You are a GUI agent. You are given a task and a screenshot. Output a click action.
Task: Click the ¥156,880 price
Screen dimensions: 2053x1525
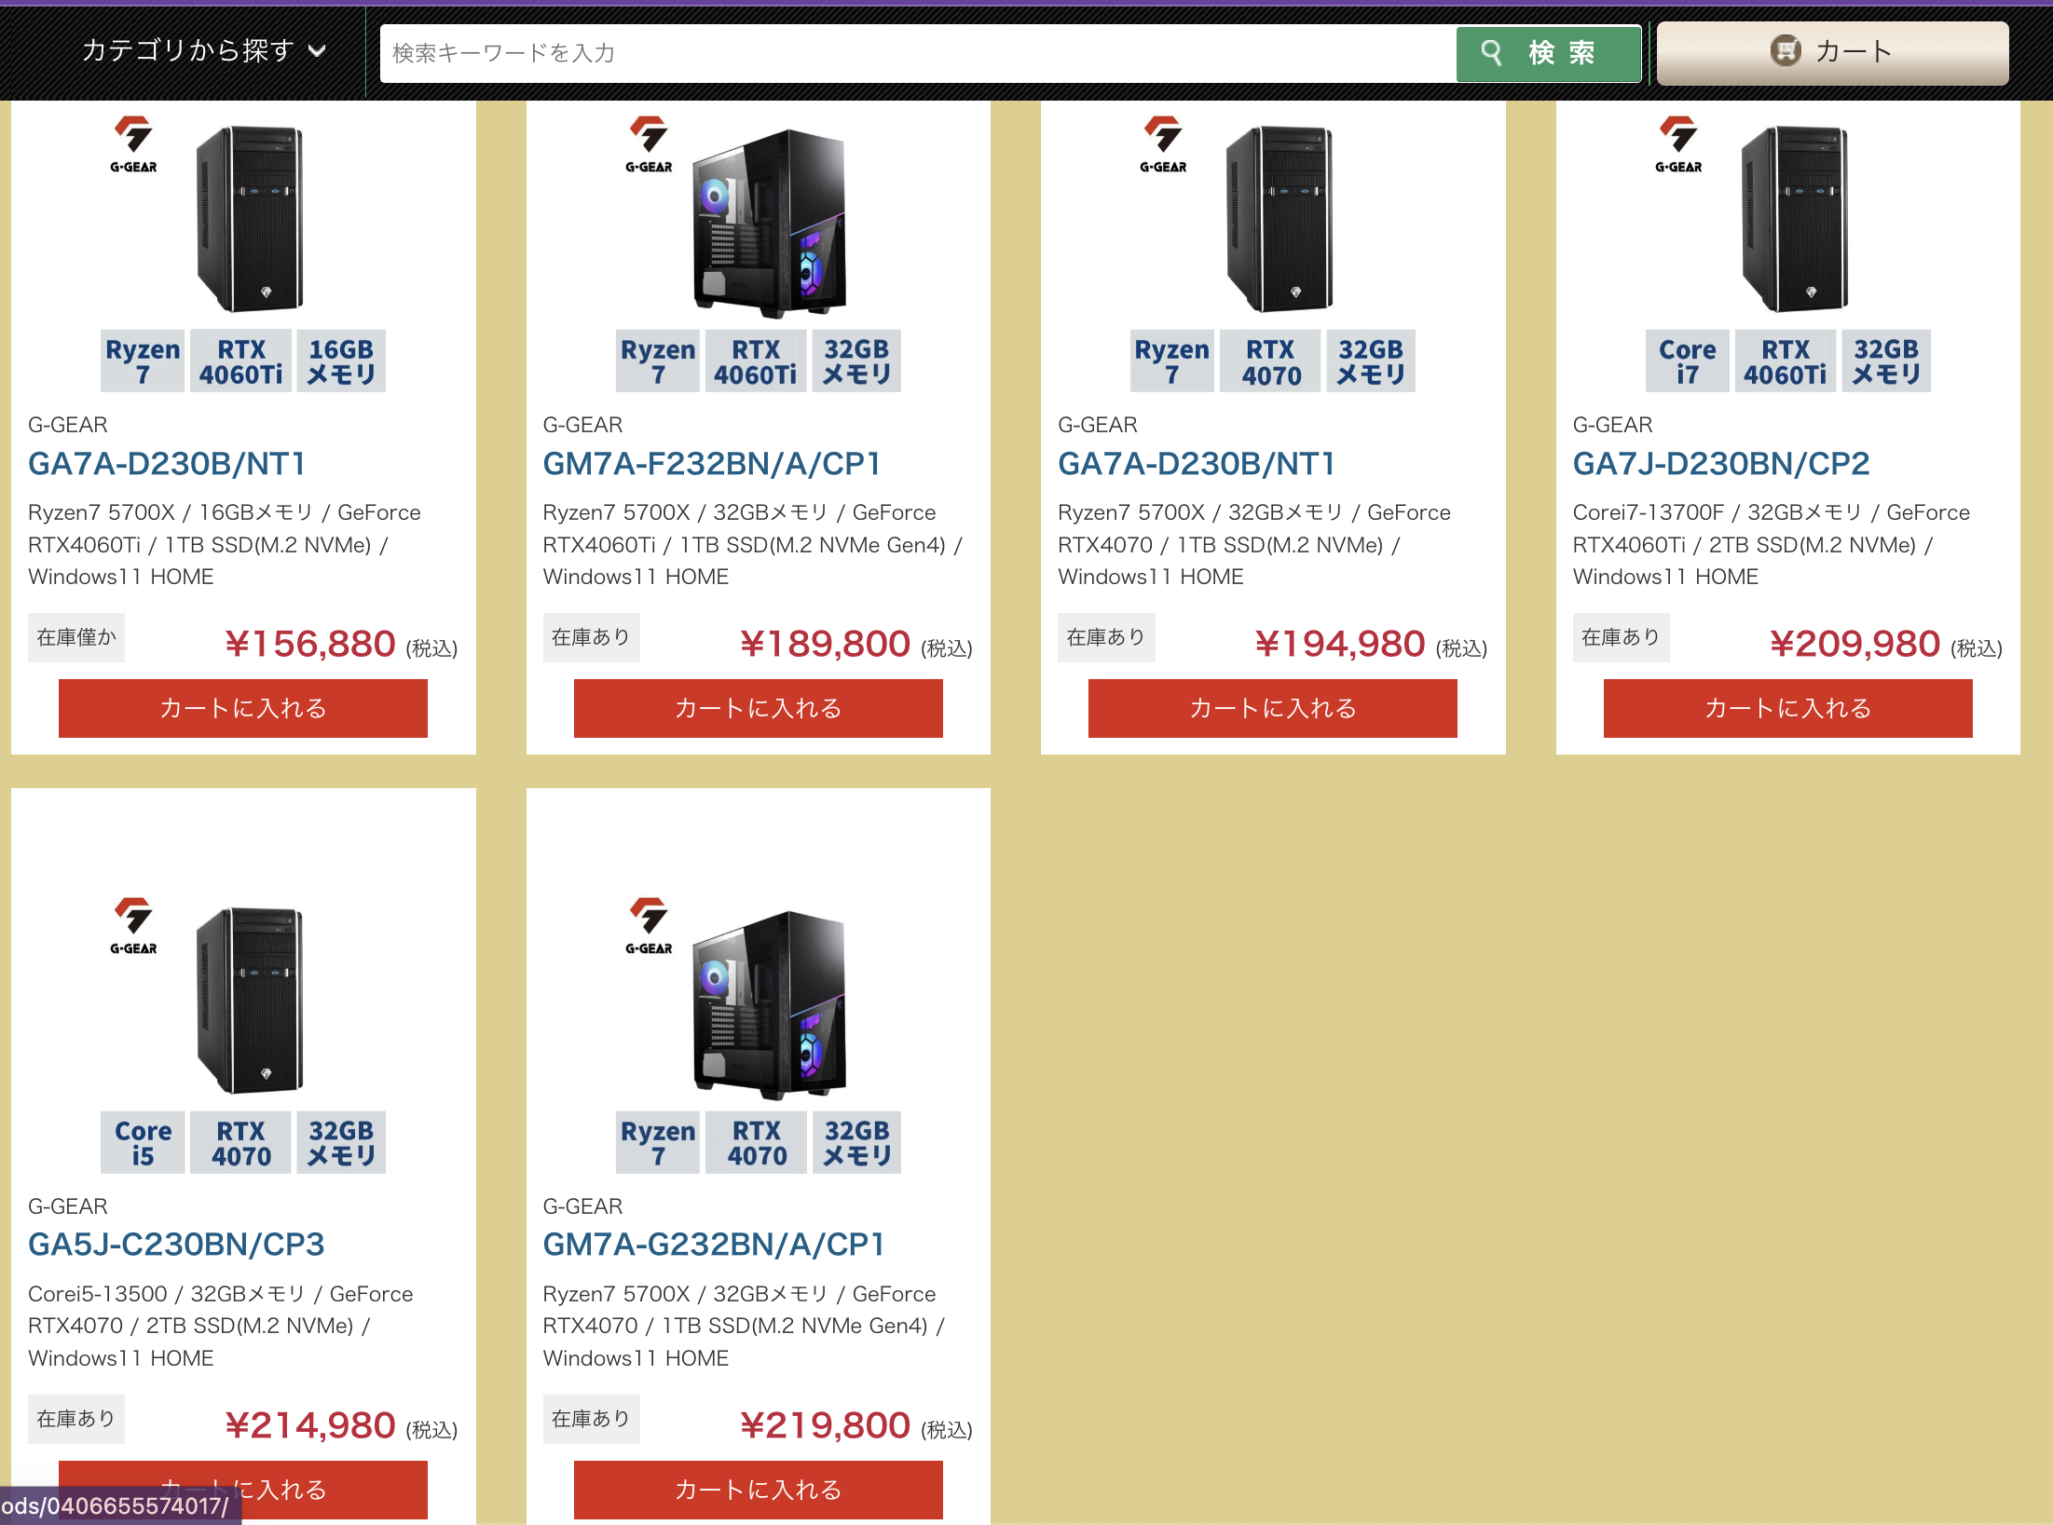310,645
